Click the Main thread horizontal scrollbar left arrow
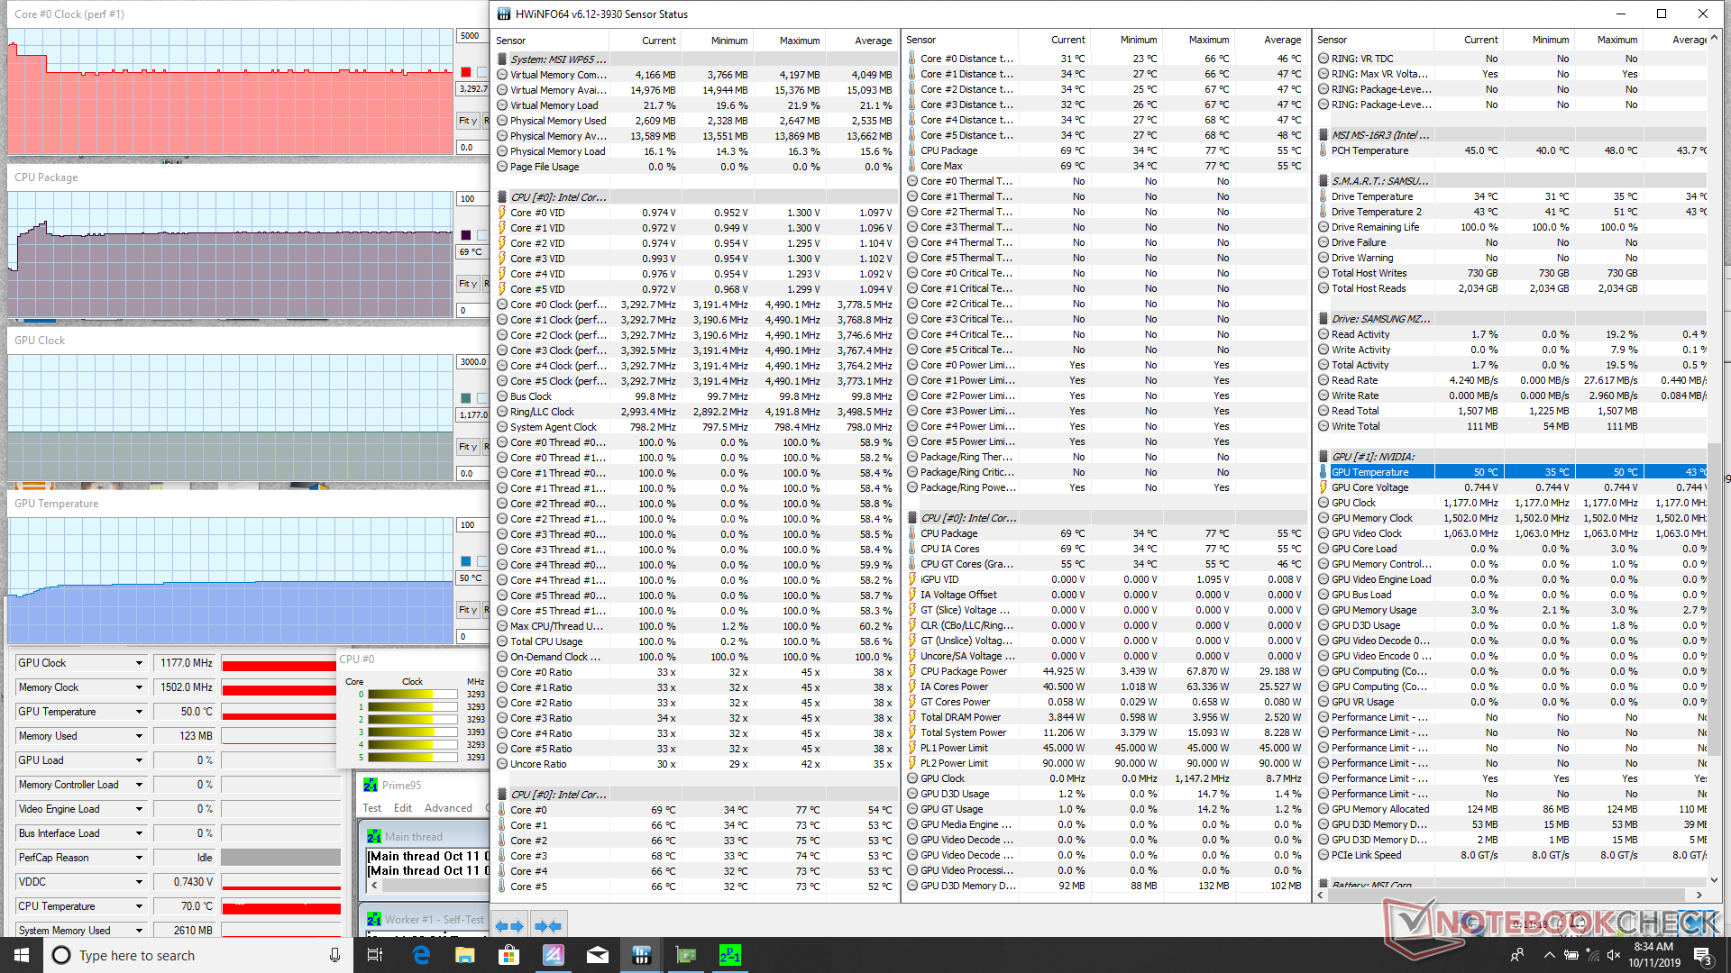 pyautogui.click(x=373, y=886)
